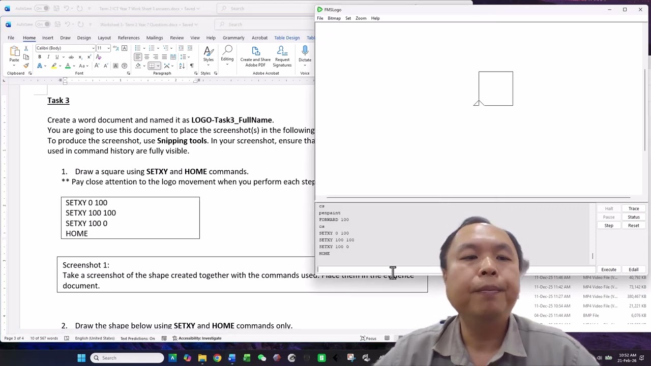The height and width of the screenshot is (366, 651).
Task: Open the Styles gallery in Word
Action: coord(209,54)
